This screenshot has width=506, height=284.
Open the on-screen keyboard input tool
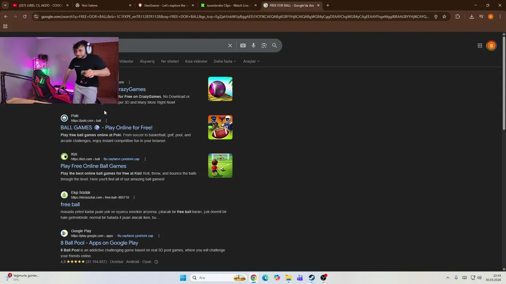coord(243,45)
